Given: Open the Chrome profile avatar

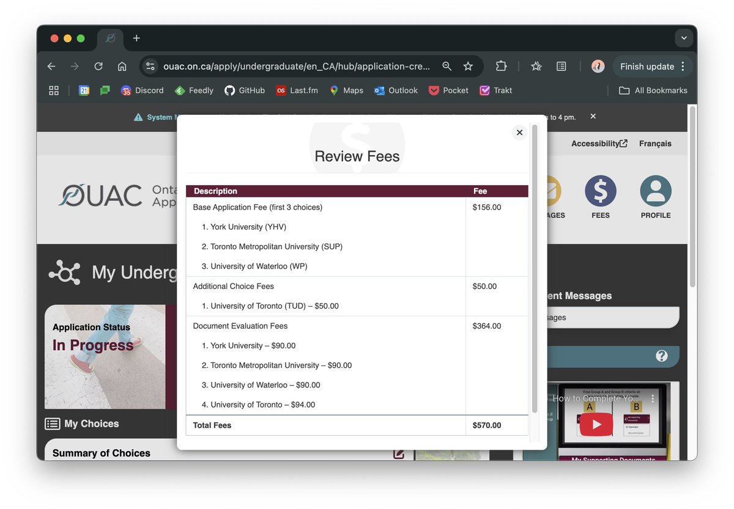Looking at the screenshot, I should coord(598,66).
